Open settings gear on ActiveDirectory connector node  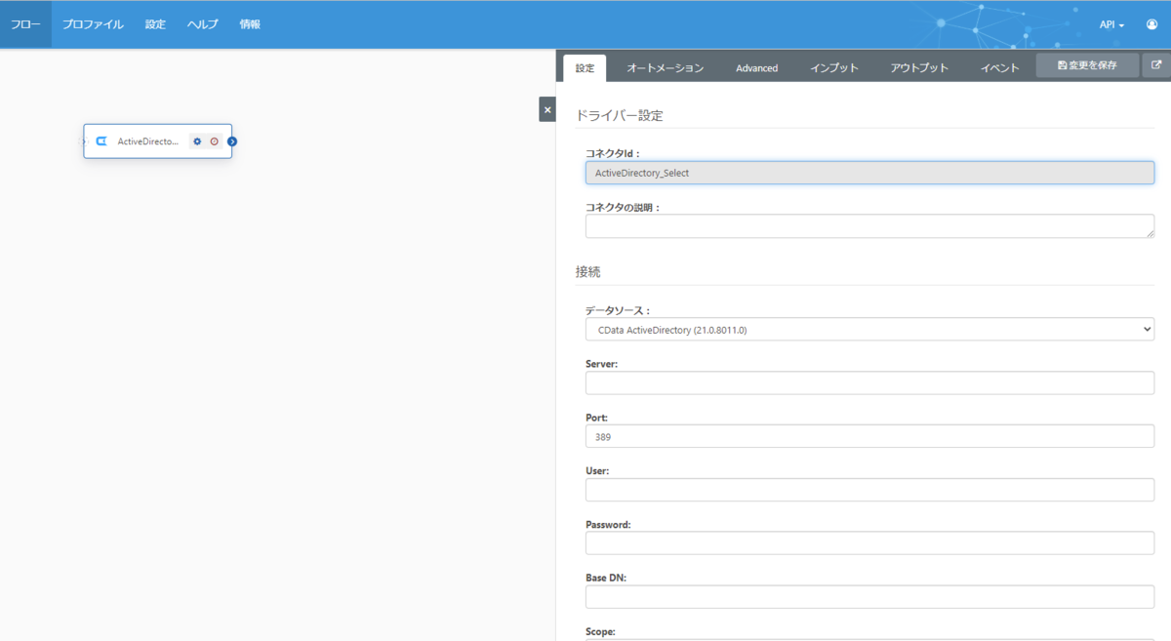pos(197,141)
